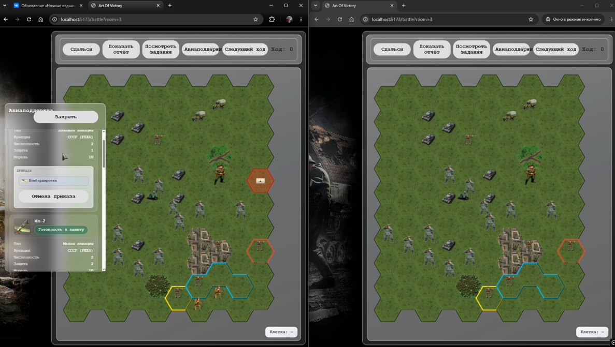Click Показать отчёт in right window
Image resolution: width=615 pixels, height=347 pixels.
tap(432, 49)
